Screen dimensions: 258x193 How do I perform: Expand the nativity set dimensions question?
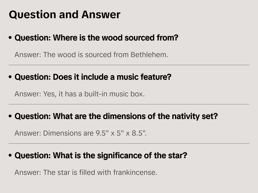pyautogui.click(x=116, y=116)
